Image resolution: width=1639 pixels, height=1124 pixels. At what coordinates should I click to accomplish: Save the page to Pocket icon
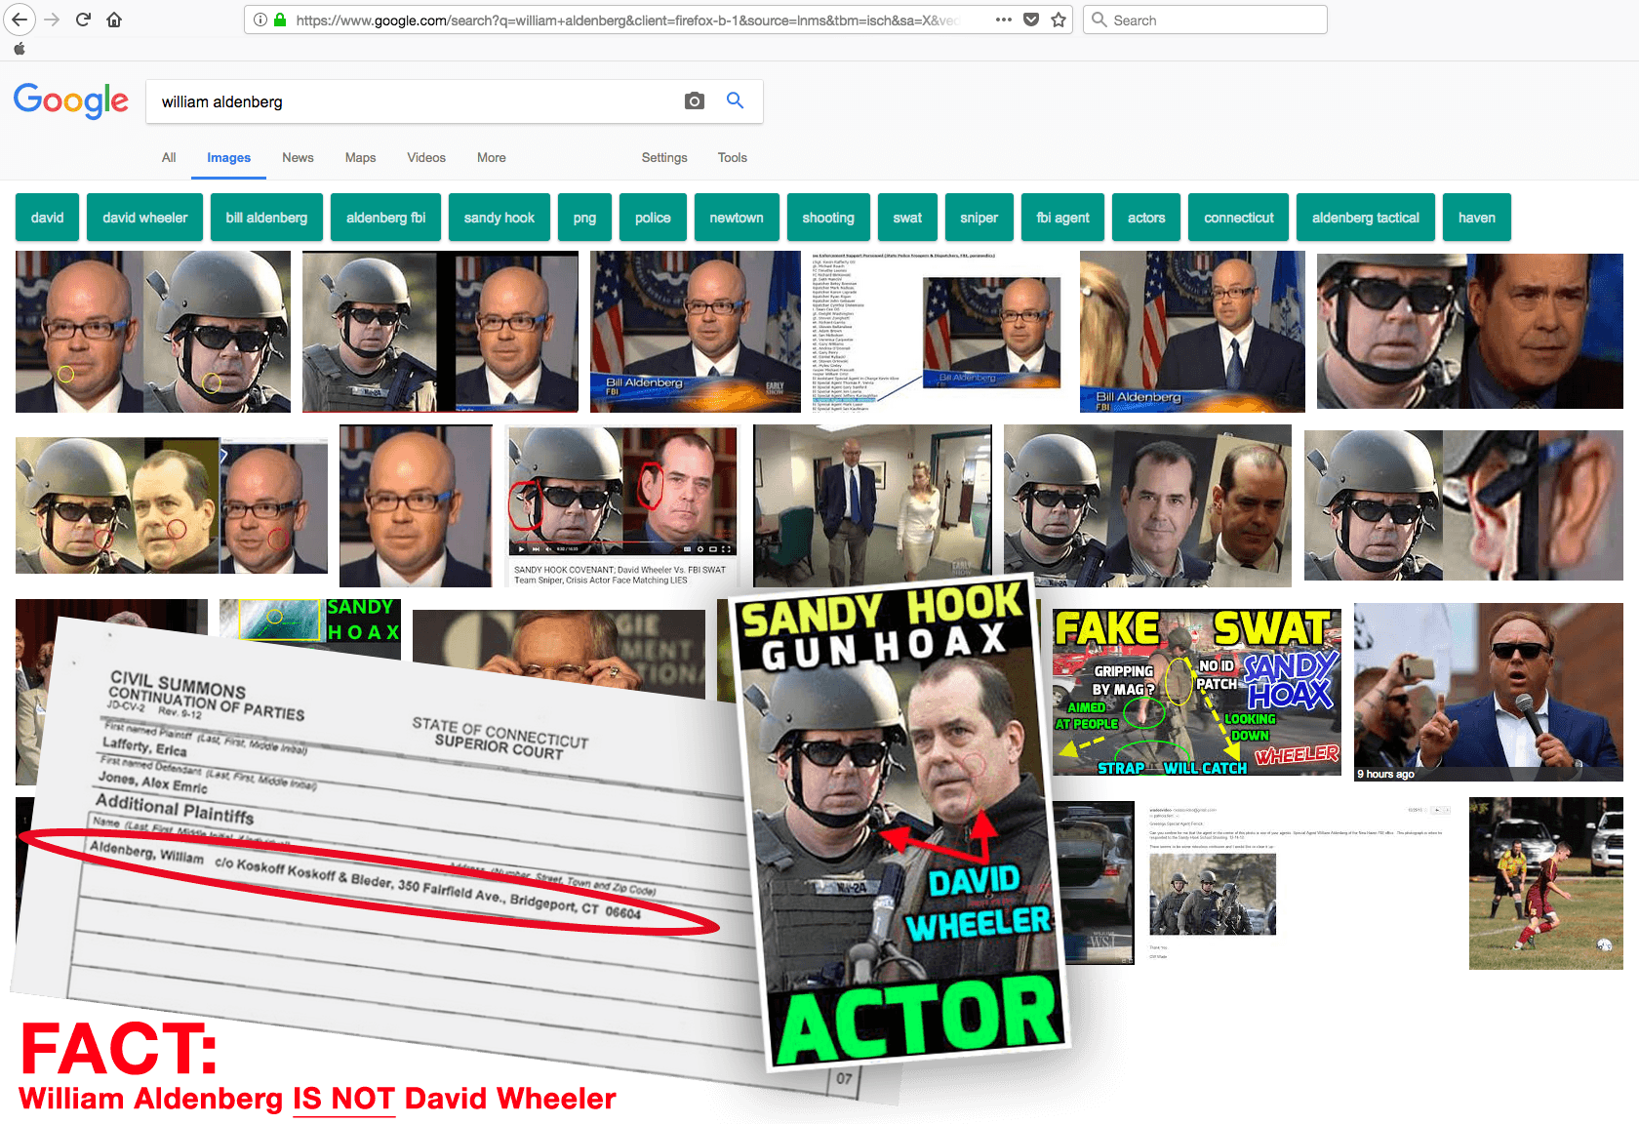click(1031, 20)
